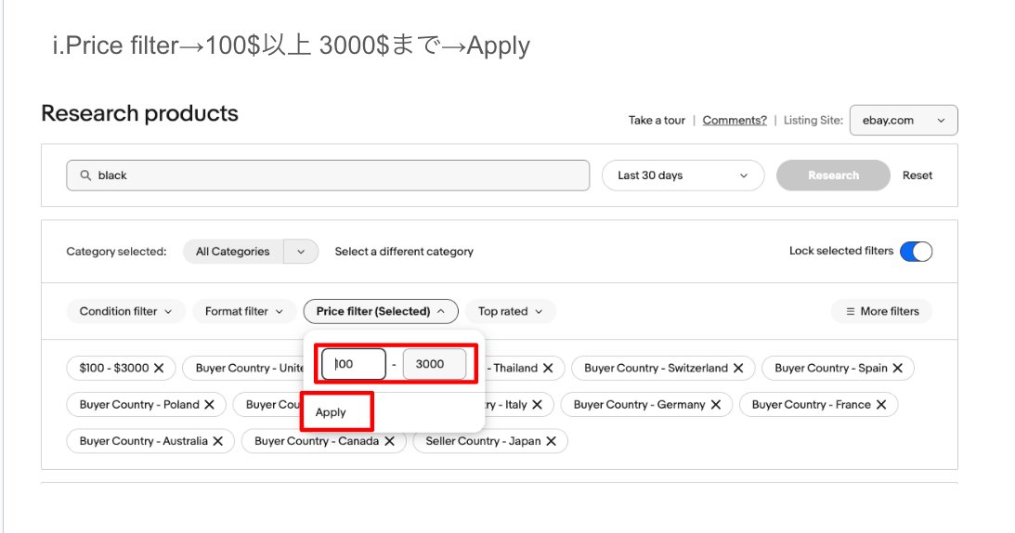Remove Buyer Country - France filter chip
The width and height of the screenshot is (1015, 533).
pyautogui.click(x=881, y=405)
